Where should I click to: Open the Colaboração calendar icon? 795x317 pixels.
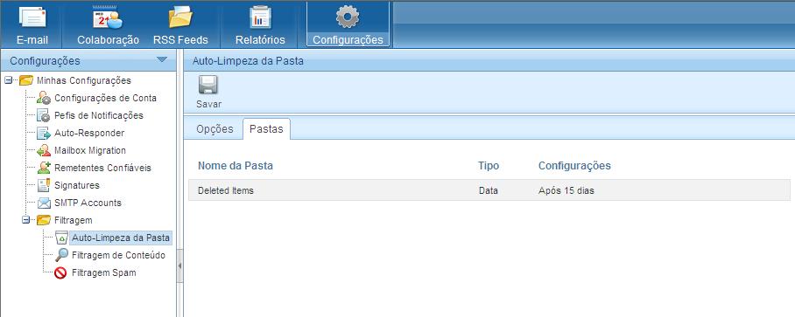tap(108, 17)
